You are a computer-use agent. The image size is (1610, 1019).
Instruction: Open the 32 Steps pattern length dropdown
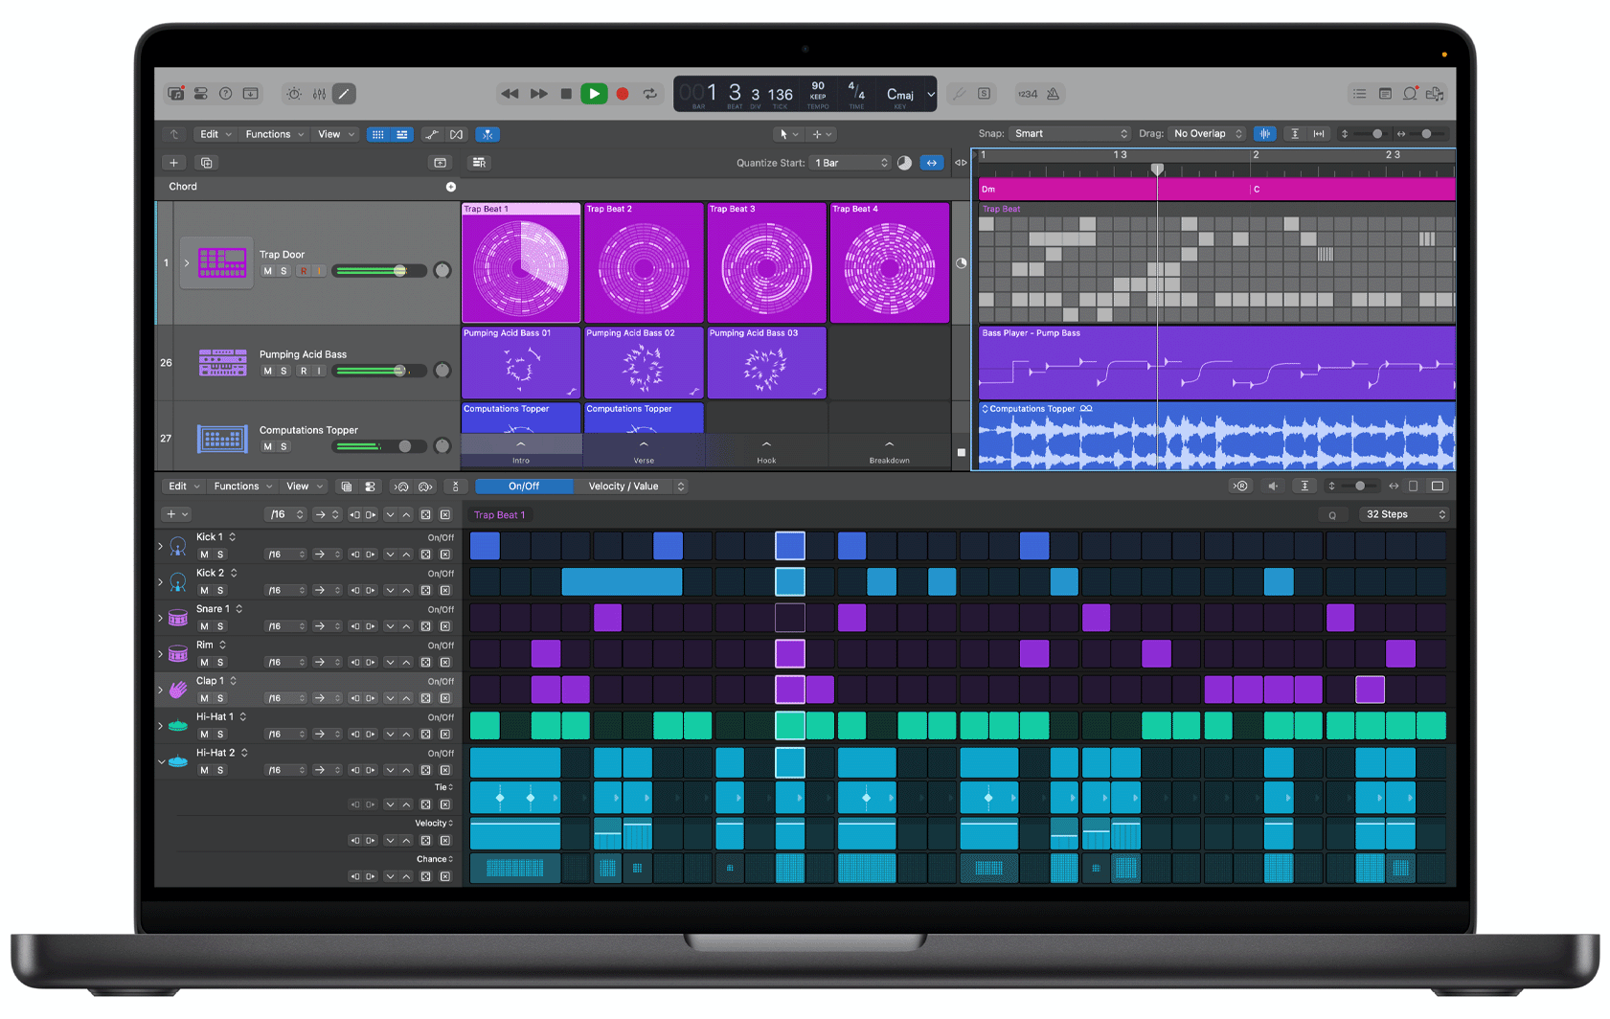pos(1403,514)
